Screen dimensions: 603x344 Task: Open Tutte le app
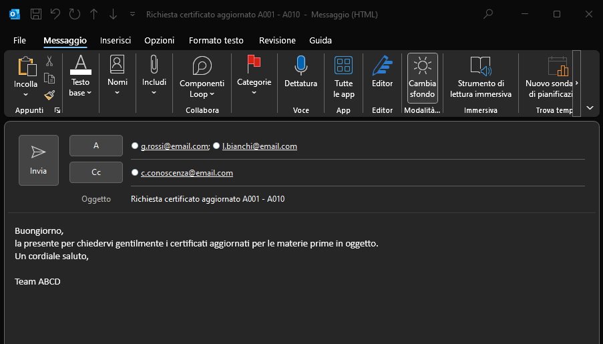click(x=343, y=77)
